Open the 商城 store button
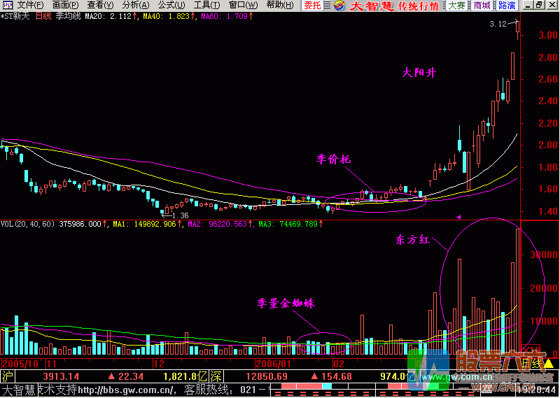This screenshot has height=398, width=560. click(x=482, y=6)
